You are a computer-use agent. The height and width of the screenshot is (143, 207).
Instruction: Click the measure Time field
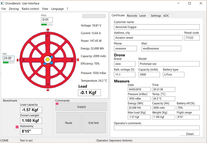pyautogui.click(x=164, y=90)
